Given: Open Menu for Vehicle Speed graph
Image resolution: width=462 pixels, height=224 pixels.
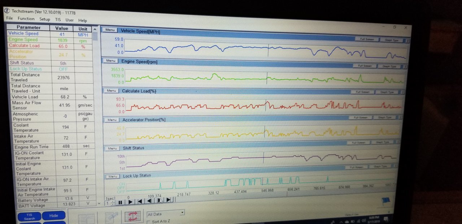Looking at the screenshot, I should pos(110,30).
